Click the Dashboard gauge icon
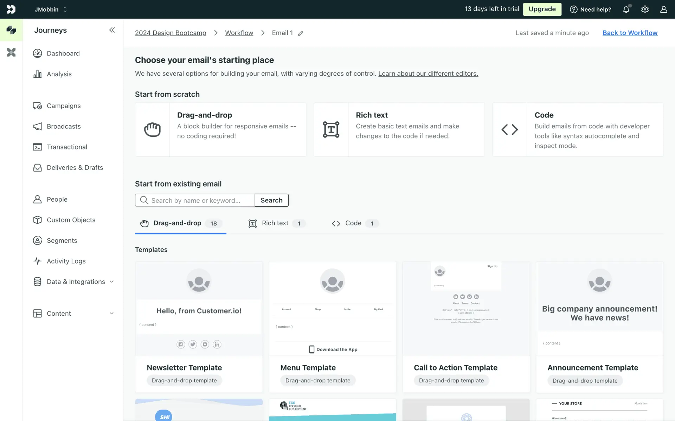 pos(37,53)
